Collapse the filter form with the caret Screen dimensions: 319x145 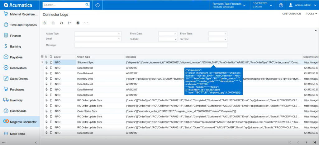(316, 31)
